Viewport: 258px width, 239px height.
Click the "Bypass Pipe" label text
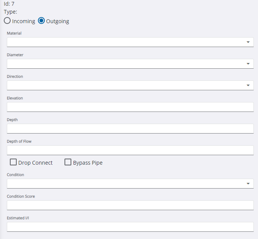pyautogui.click(x=88, y=163)
